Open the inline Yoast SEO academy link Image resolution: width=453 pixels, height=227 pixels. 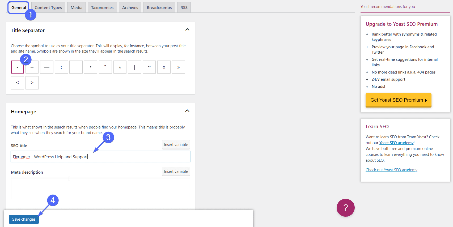tap(396, 143)
